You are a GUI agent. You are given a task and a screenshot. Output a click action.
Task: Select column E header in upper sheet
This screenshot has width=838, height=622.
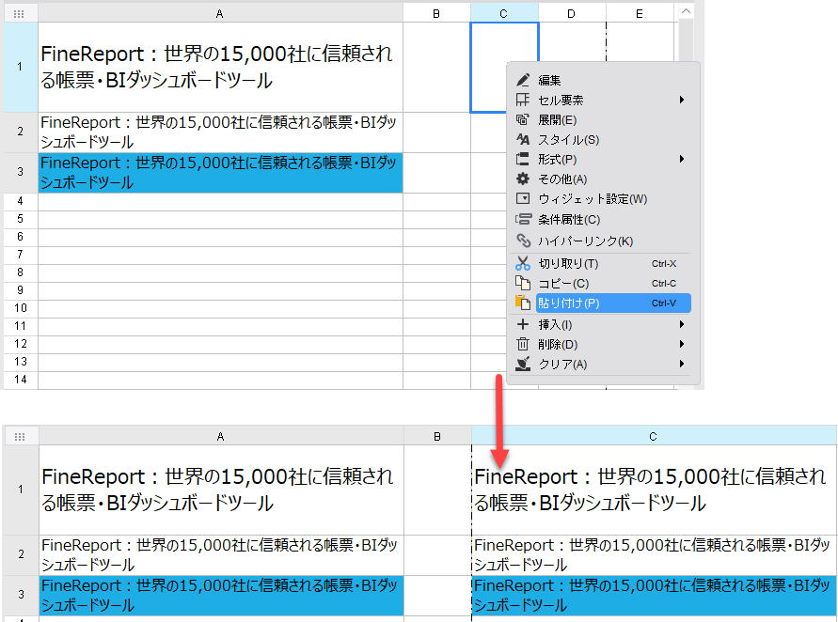point(640,14)
